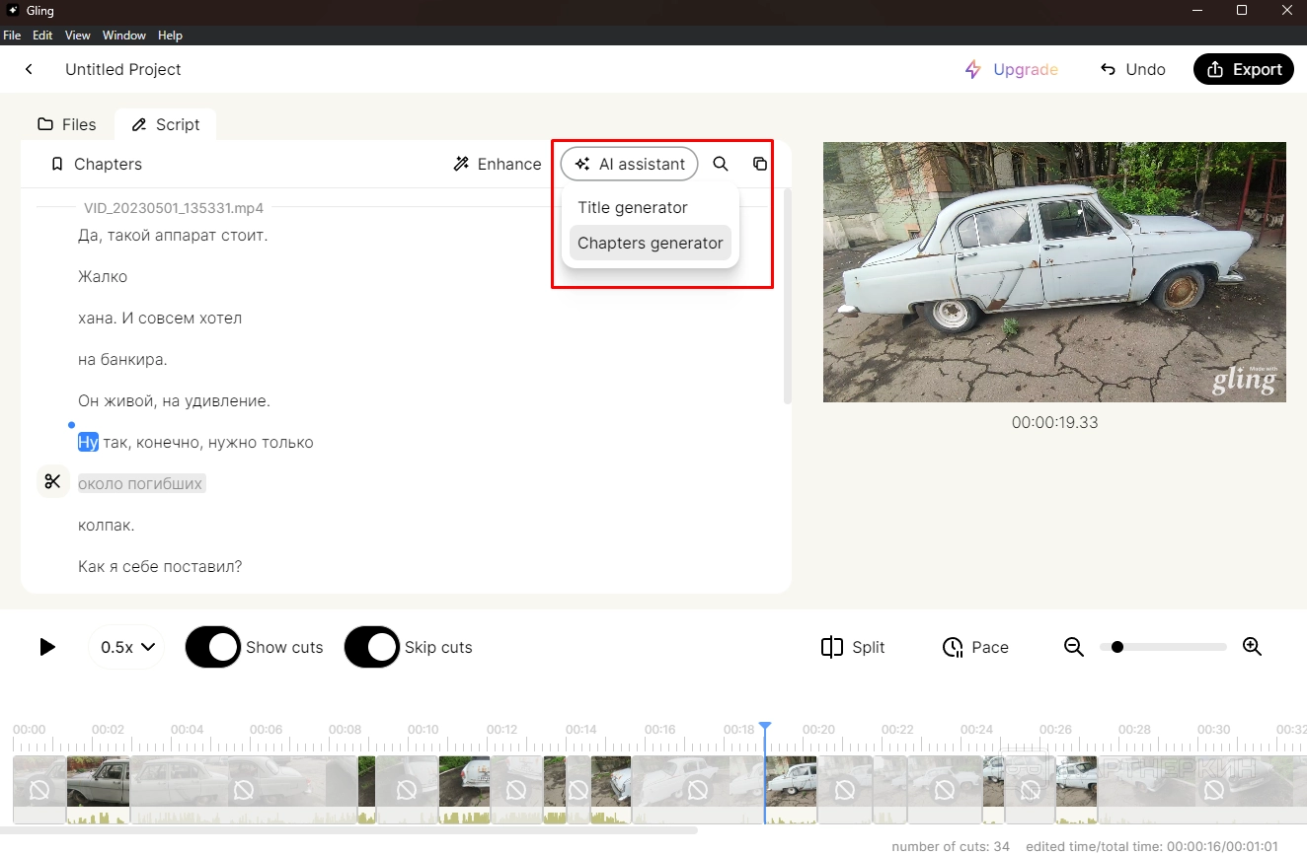The width and height of the screenshot is (1307, 854).
Task: Click the Upgrade link
Action: point(1012,69)
